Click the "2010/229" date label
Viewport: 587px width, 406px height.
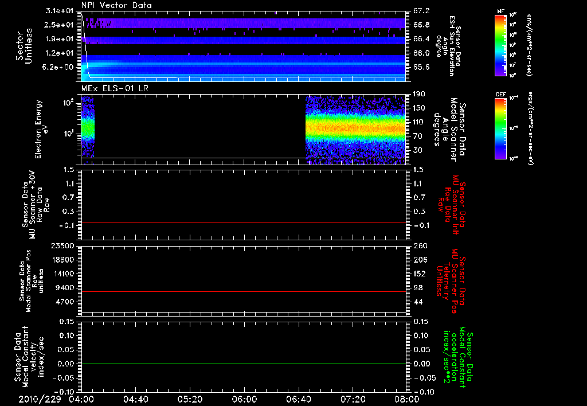pyautogui.click(x=40, y=400)
